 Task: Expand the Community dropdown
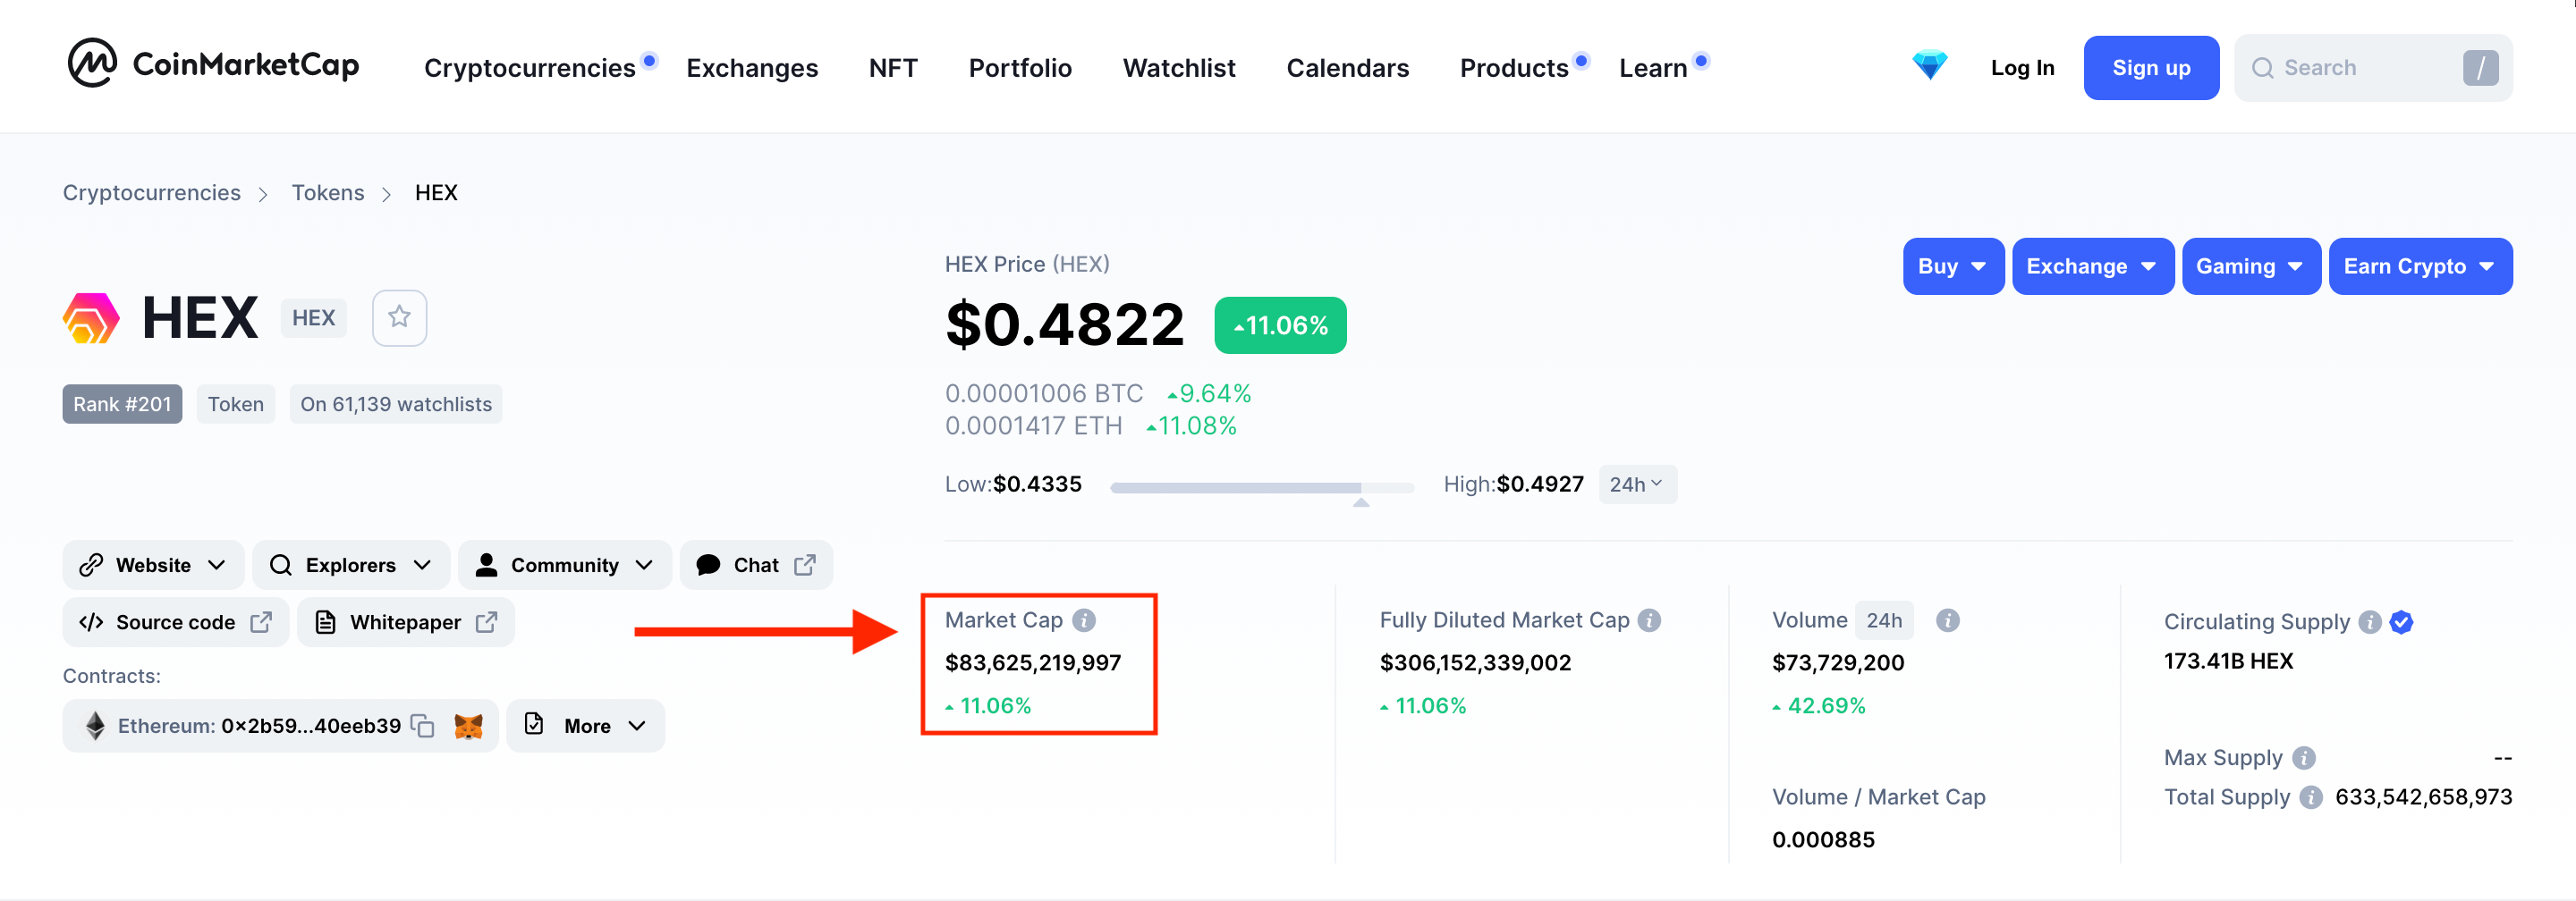pyautogui.click(x=565, y=566)
